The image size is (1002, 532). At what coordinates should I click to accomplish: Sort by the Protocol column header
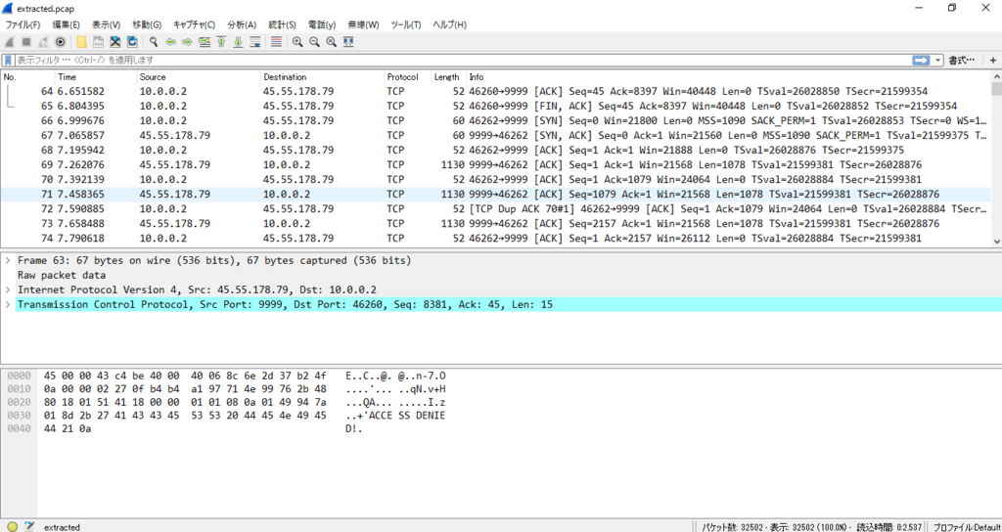click(x=407, y=76)
